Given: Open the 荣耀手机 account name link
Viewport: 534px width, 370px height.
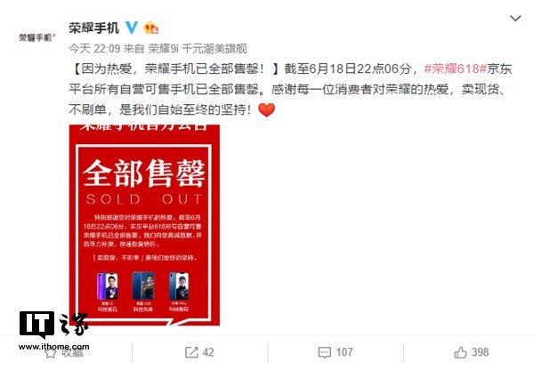Looking at the screenshot, I should (x=94, y=28).
